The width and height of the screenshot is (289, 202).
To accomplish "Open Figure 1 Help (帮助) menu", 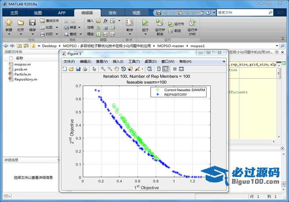I will pyautogui.click(x=185, y=61).
